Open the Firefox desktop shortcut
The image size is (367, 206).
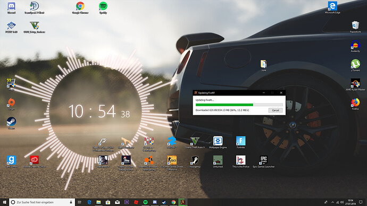(x=355, y=104)
